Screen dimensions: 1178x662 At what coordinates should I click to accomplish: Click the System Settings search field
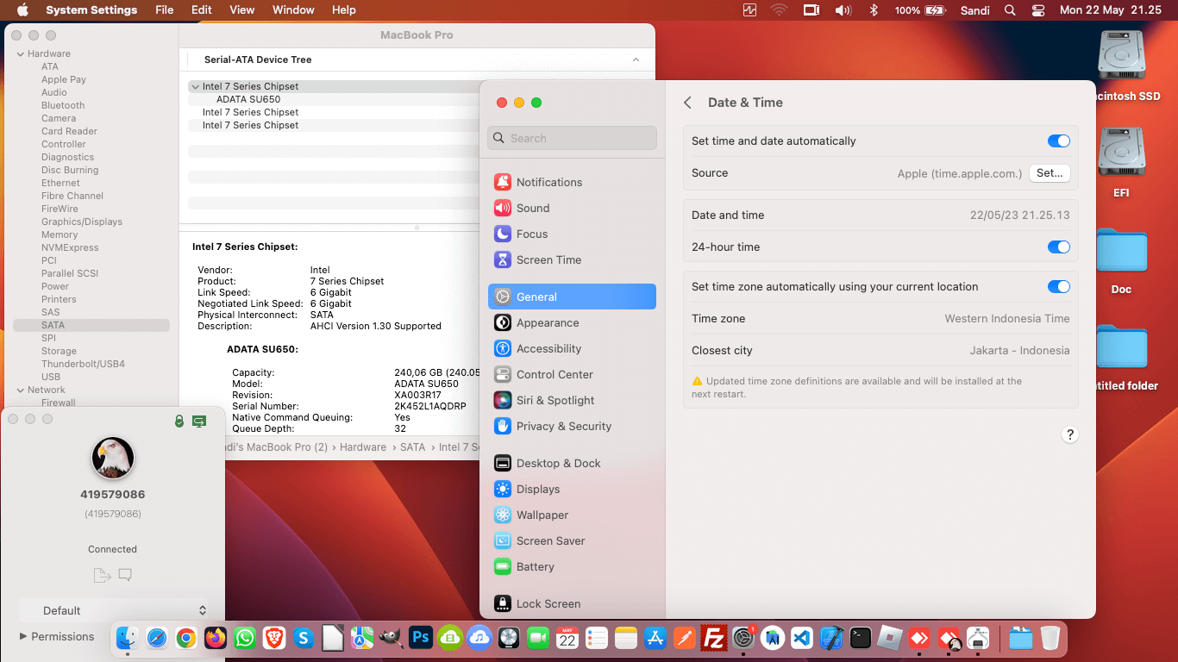point(572,138)
